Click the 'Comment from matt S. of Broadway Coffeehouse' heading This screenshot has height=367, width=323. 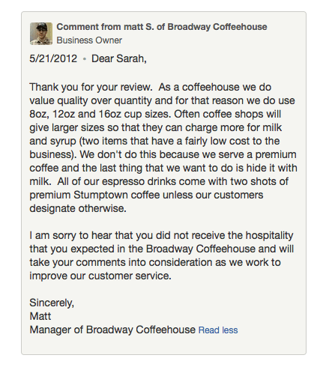coord(162,27)
